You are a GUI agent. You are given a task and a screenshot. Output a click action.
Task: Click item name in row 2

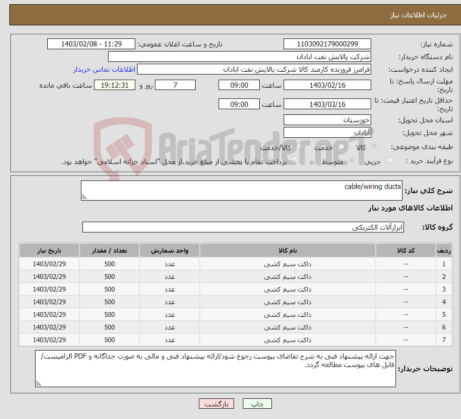287,277
